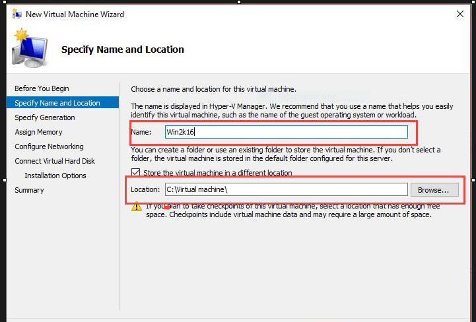Click into the Name field containing Win2k16
The width and height of the screenshot is (476, 322).
tap(286, 132)
